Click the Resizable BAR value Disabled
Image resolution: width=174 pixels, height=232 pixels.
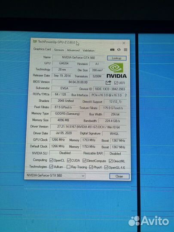pos(115,153)
